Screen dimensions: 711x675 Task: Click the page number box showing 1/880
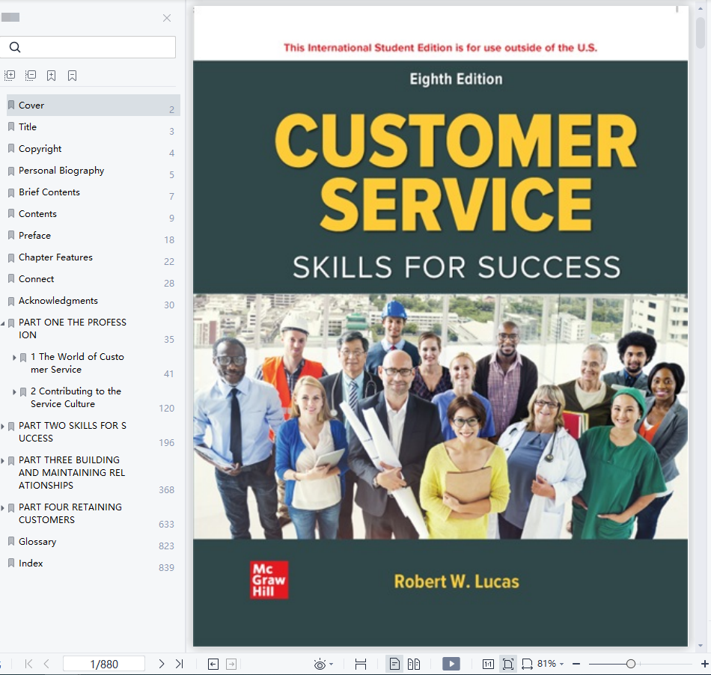pyautogui.click(x=104, y=664)
